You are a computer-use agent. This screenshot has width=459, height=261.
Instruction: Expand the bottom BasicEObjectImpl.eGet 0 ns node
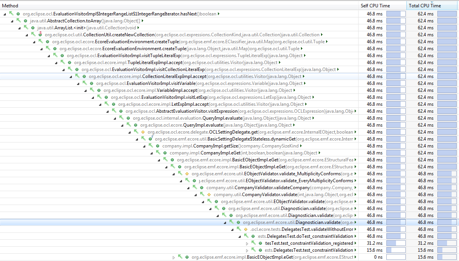coord(174,257)
